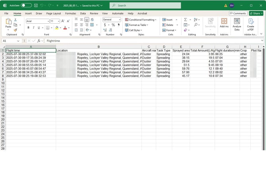Switch to the Page Layout tab
The width and height of the screenshot is (266, 169).
click(x=54, y=13)
